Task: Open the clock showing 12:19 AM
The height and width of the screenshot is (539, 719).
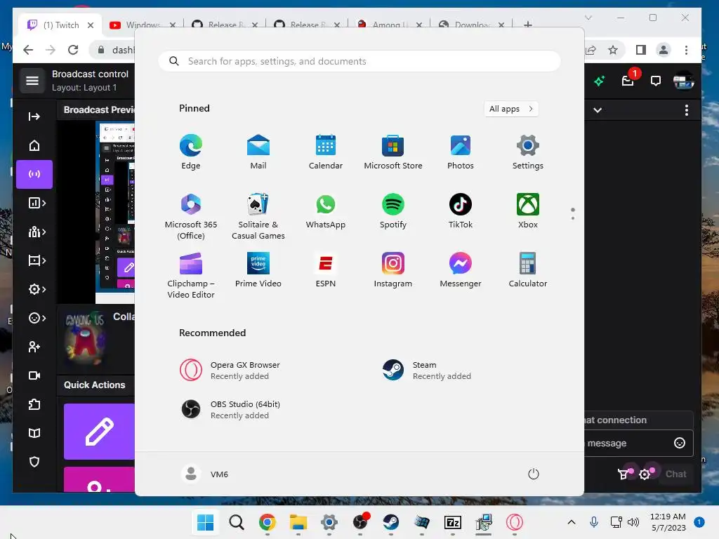Action: (668, 522)
